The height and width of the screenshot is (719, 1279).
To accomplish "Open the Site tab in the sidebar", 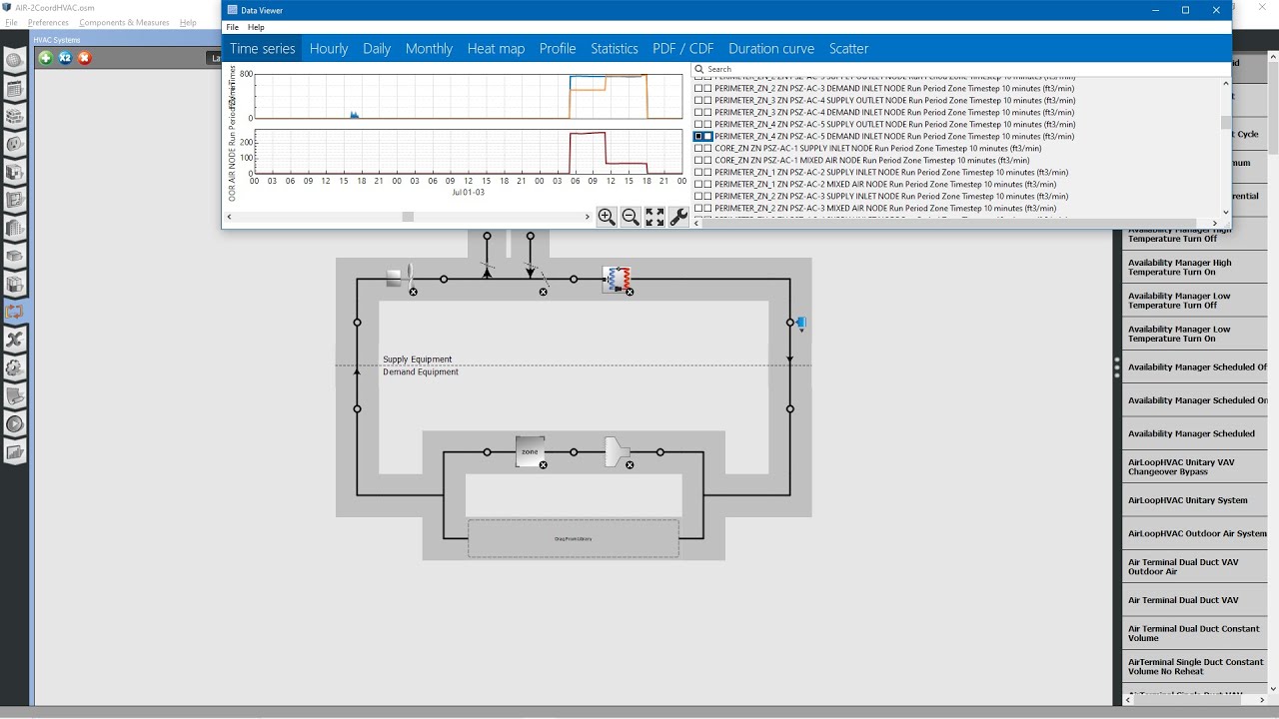I will tap(14, 61).
